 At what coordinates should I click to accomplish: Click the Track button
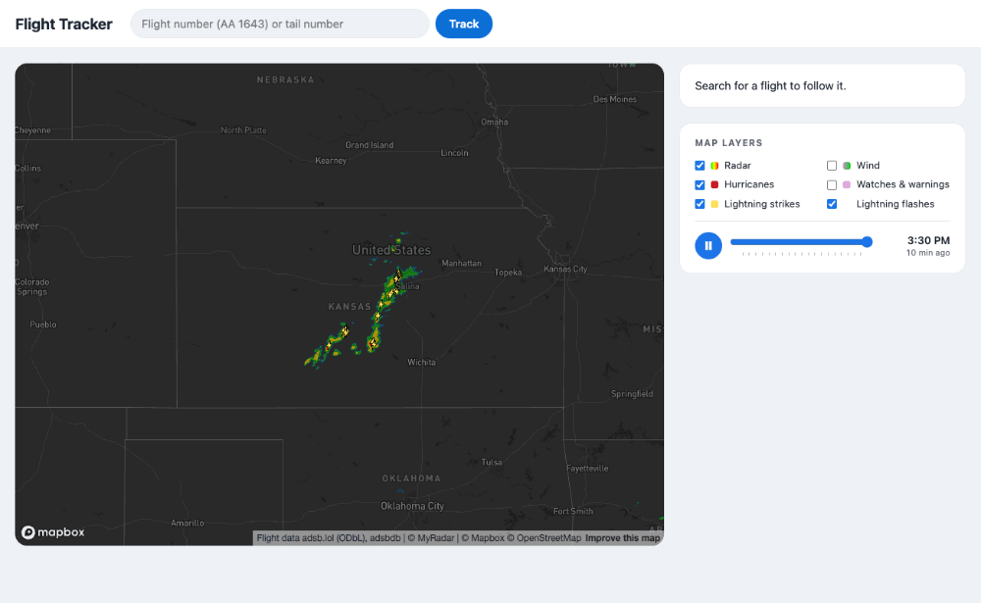[464, 24]
